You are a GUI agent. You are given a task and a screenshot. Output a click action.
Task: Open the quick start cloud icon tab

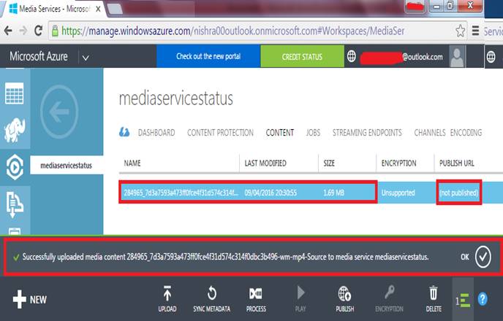[124, 132]
